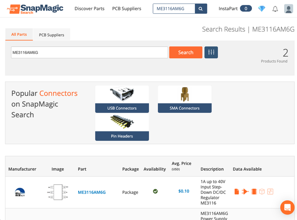The width and height of the screenshot is (297, 220).
Task: Click the 'Products Found' count text
Action: [274, 61]
